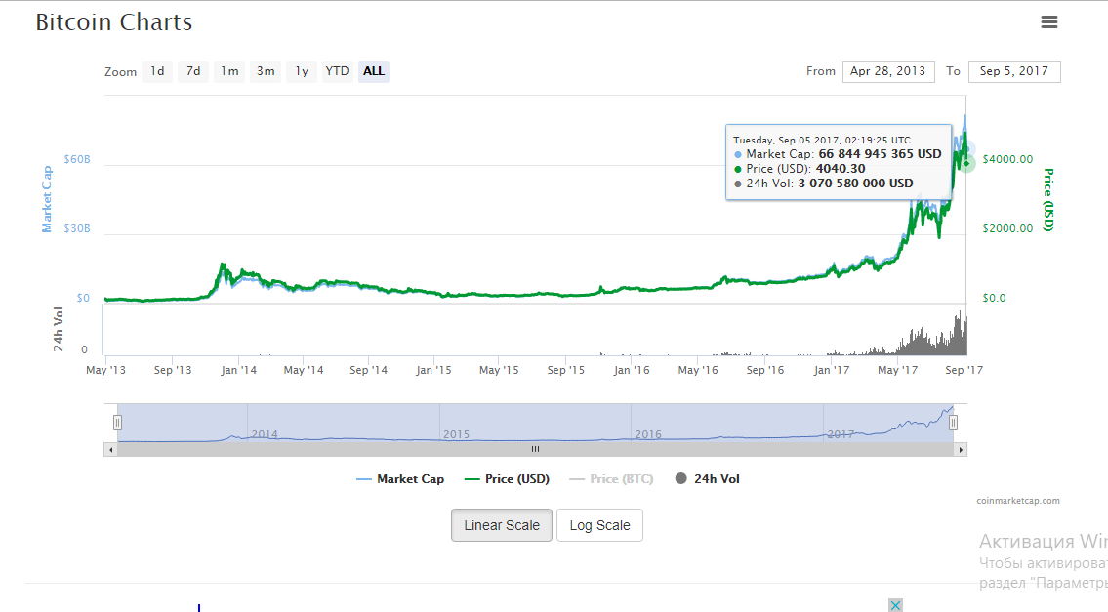Click the navigator left range handle
The height and width of the screenshot is (612, 1108).
coord(117,423)
